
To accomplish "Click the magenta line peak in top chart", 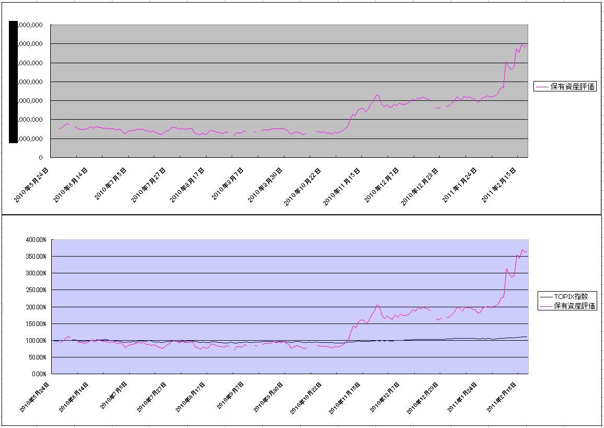I will pyautogui.click(x=521, y=44).
